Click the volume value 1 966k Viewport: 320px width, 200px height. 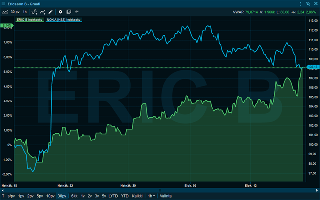[270, 12]
